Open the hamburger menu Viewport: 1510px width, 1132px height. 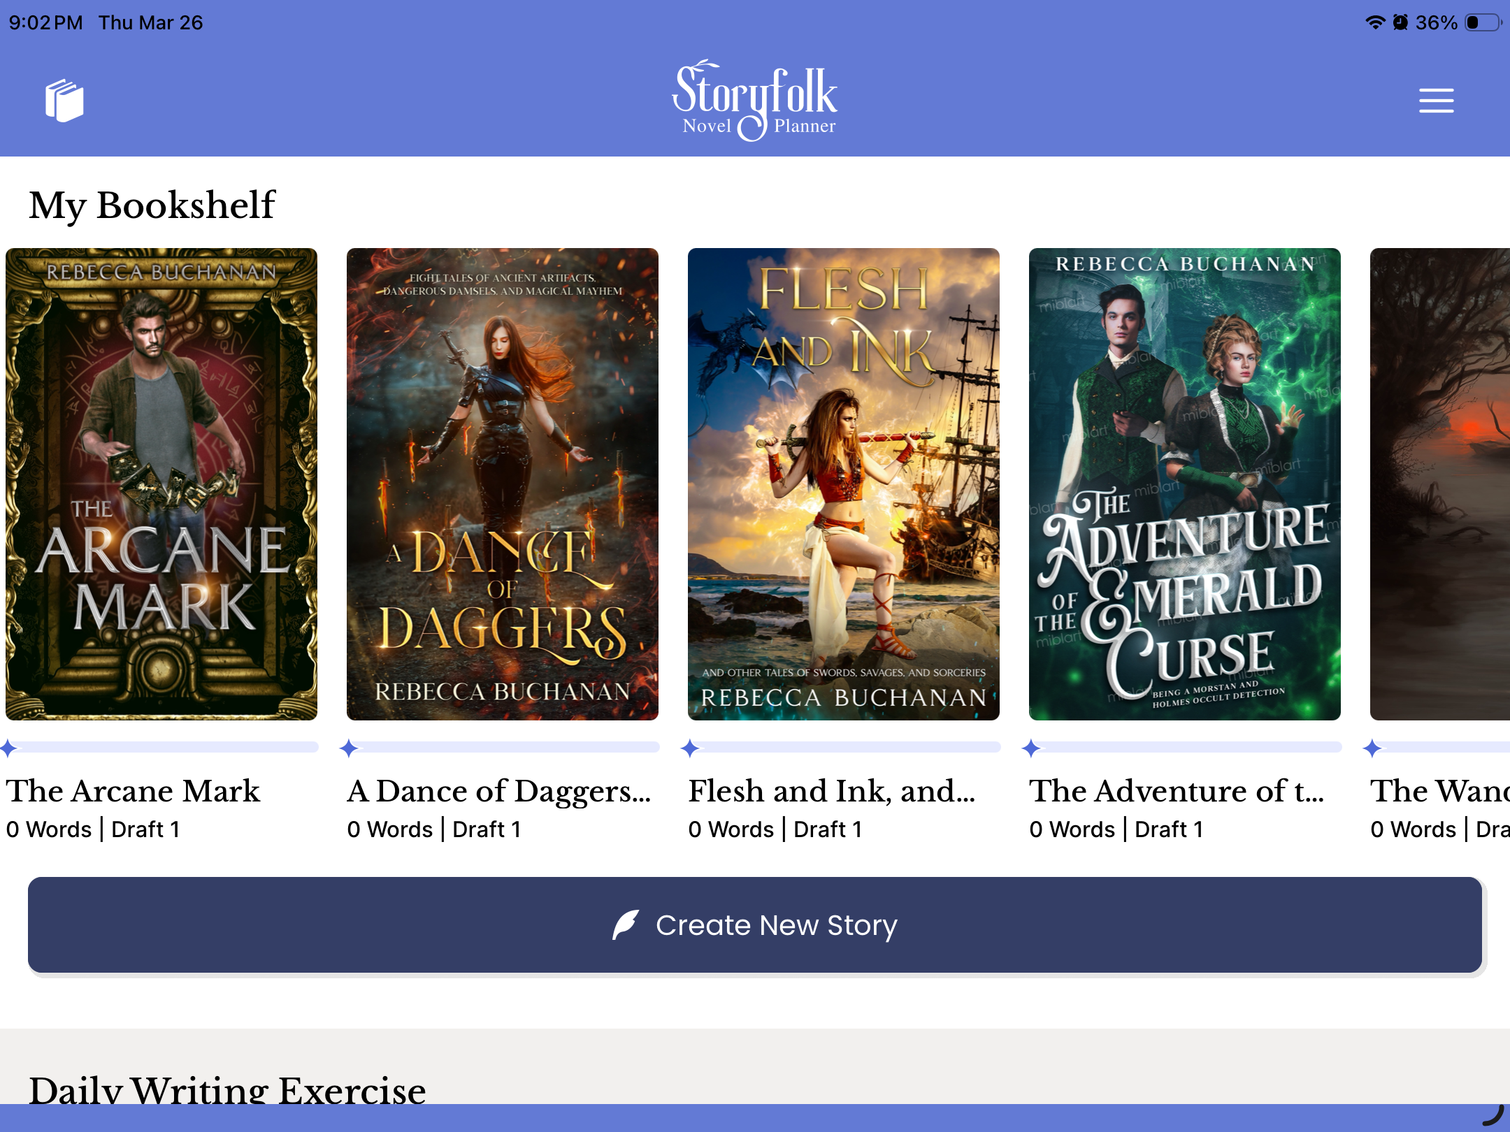pyautogui.click(x=1436, y=101)
